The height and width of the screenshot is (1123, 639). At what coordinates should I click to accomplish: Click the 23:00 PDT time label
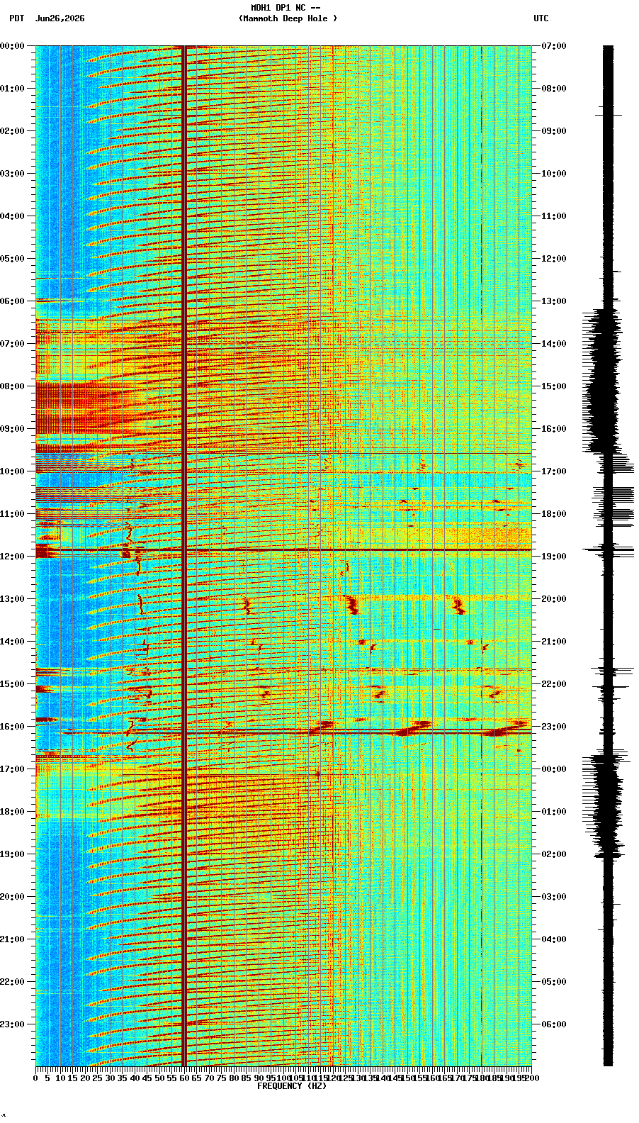point(12,1024)
